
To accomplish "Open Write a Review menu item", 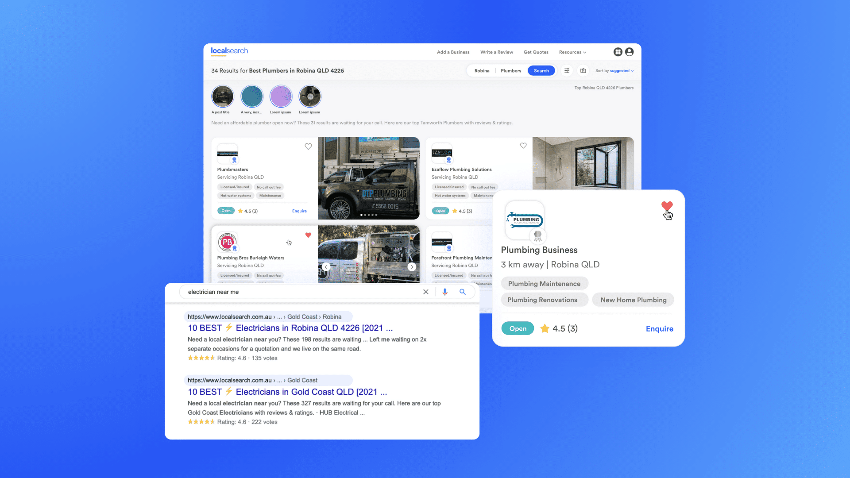I will (497, 52).
